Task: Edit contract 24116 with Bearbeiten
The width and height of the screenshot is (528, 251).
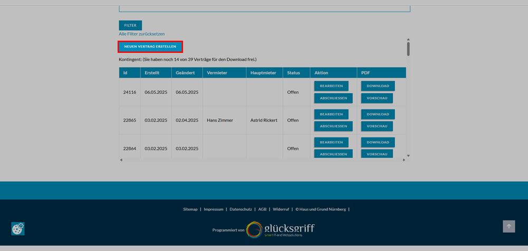Action: (x=331, y=86)
